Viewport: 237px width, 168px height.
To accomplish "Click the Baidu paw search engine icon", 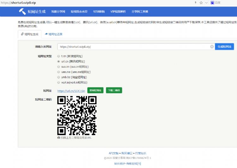I will pyautogui.click(x=212, y=3).
